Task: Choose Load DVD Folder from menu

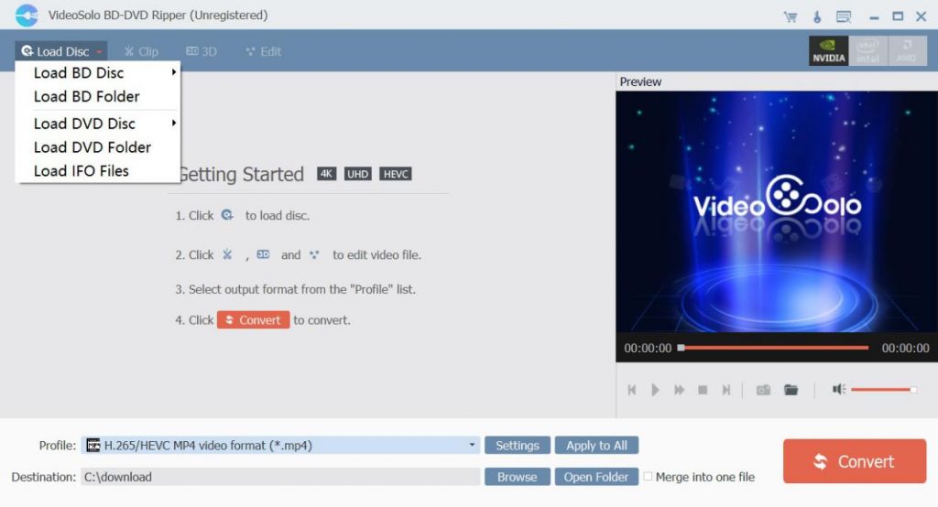Action: [x=93, y=147]
